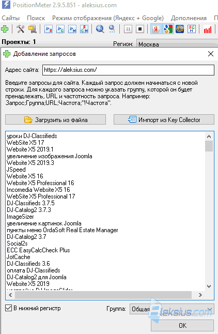
Task: Open the 'Сайты' menu
Action: coord(11,18)
